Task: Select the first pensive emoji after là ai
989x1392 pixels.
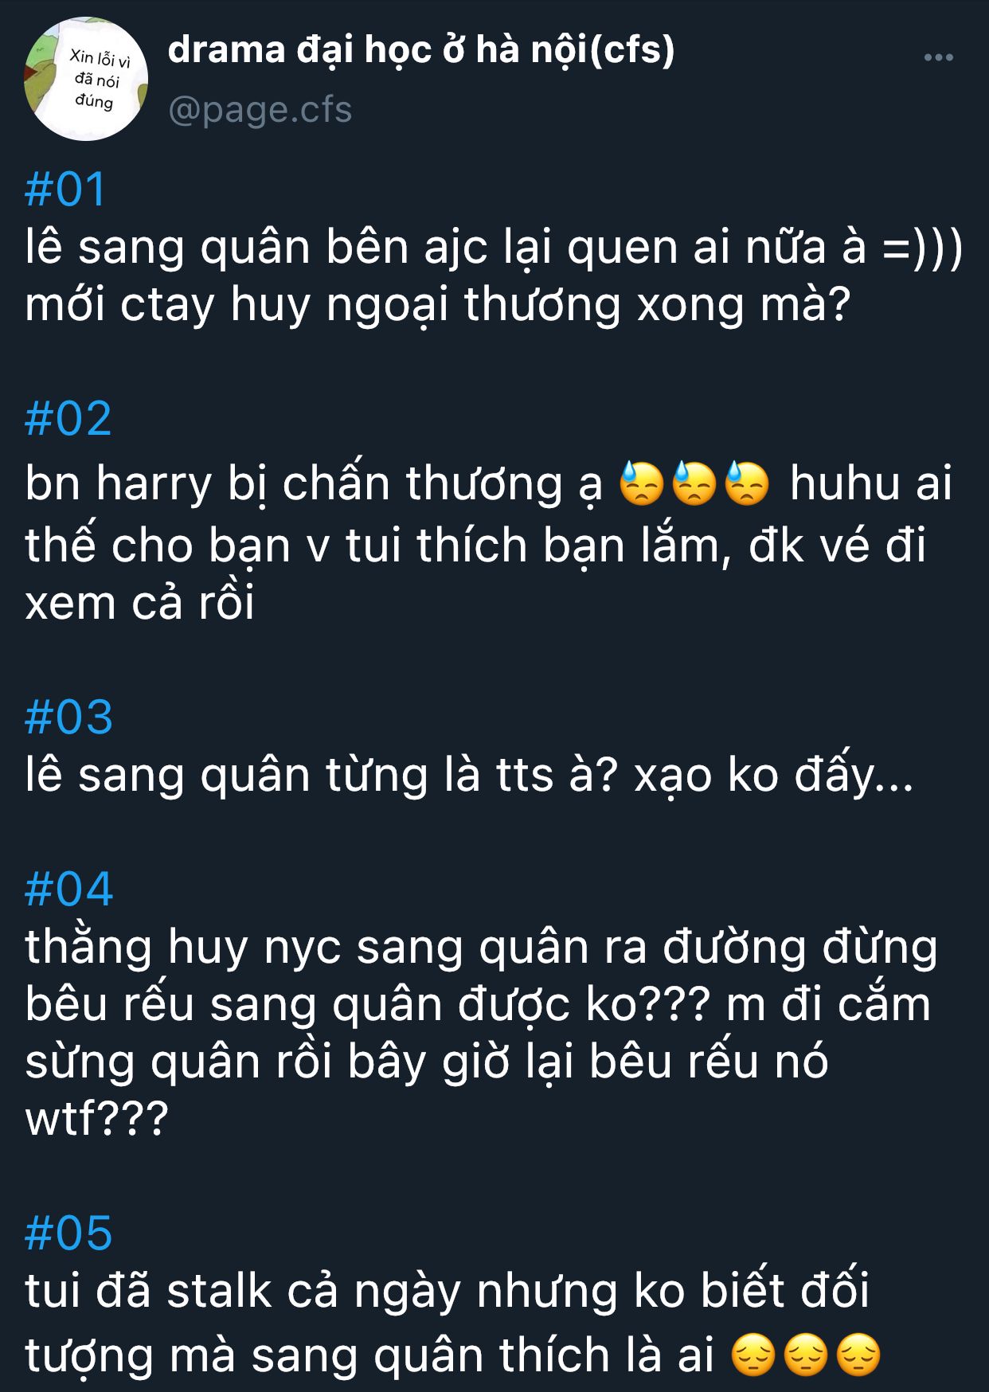Action: [x=752, y=1355]
